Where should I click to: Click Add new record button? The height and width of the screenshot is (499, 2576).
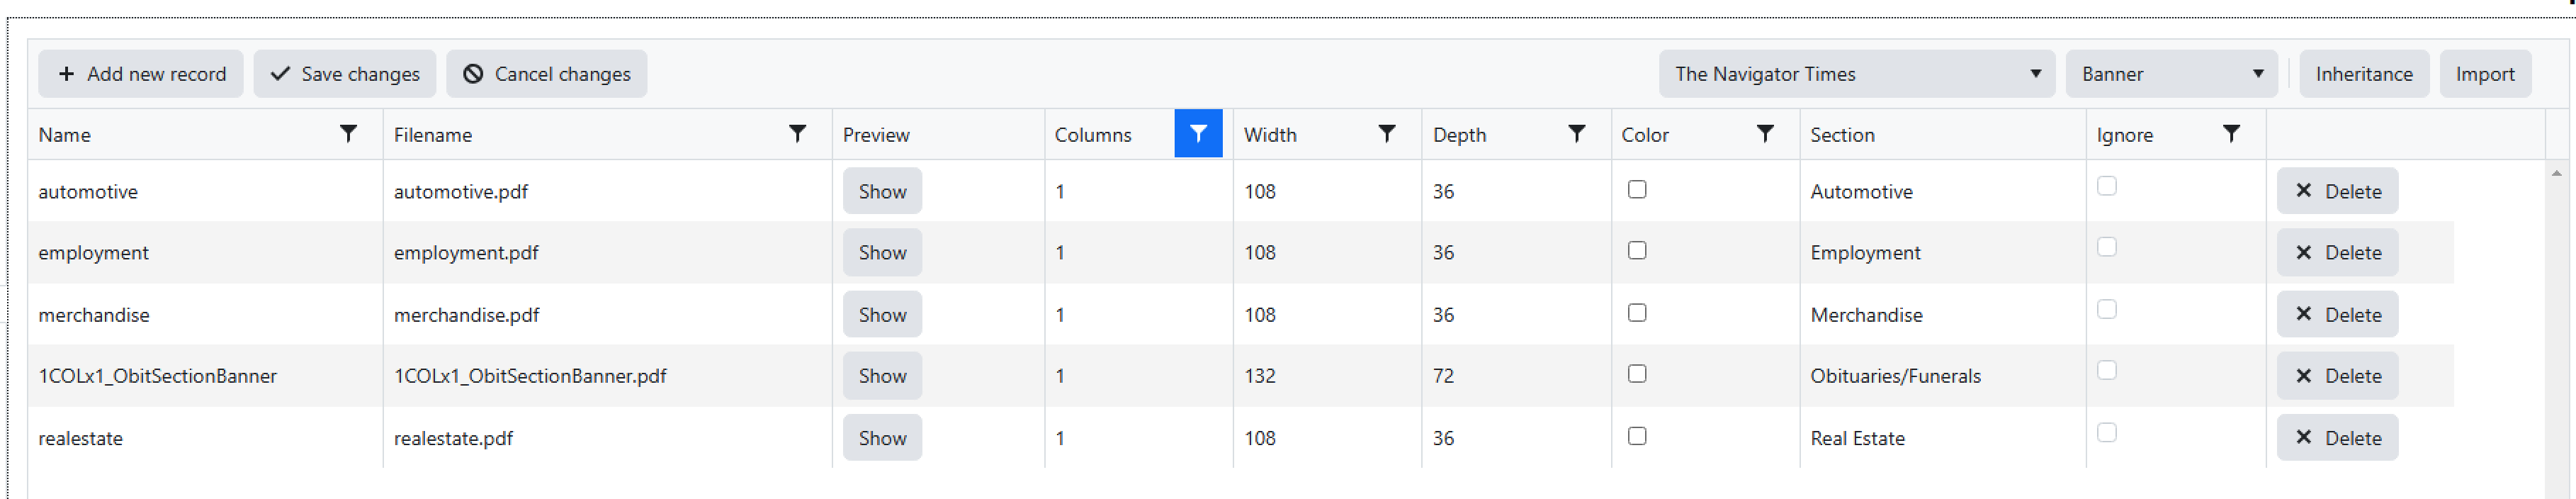tap(141, 74)
